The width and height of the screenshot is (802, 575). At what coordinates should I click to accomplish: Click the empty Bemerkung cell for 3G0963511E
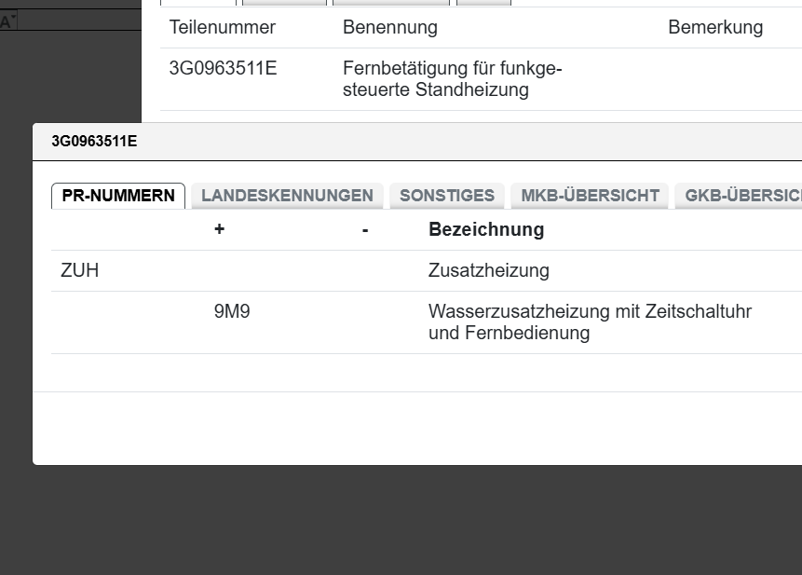(x=714, y=79)
